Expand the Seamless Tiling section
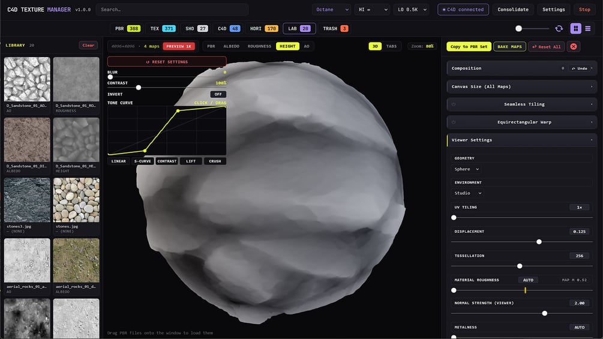This screenshot has height=339, width=603. [x=521, y=104]
